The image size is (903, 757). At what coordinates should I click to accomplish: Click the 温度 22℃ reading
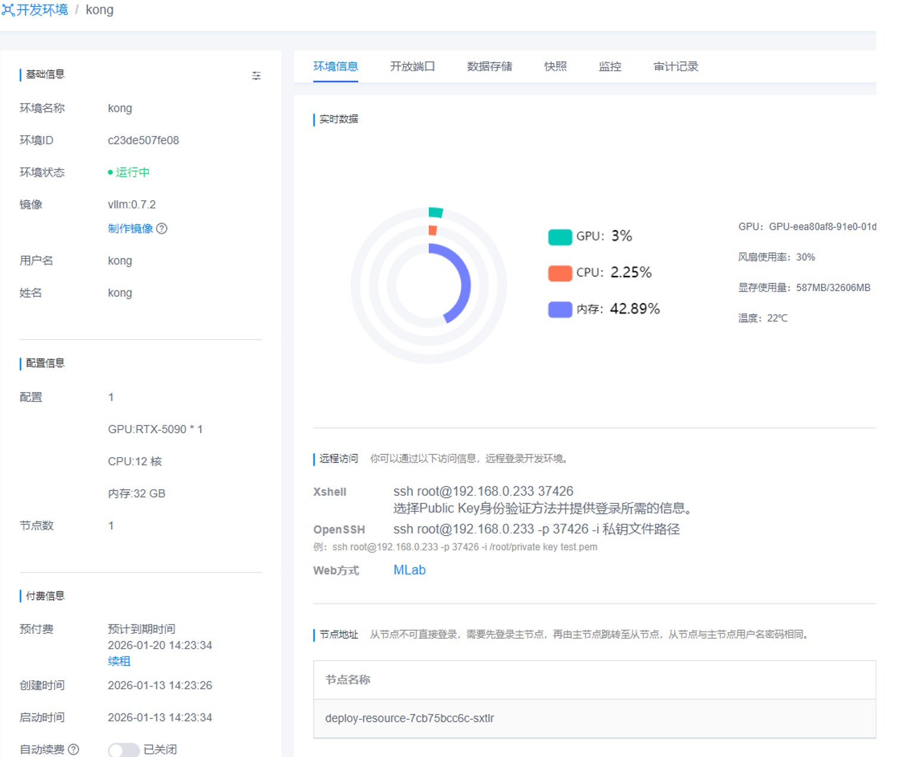[763, 318]
